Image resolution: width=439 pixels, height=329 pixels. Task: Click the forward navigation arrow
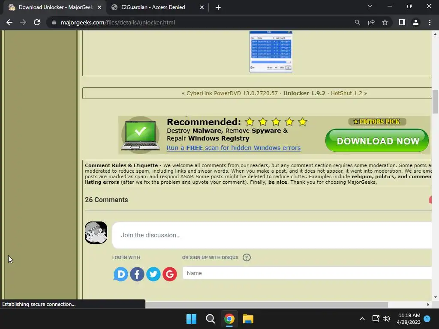[23, 22]
